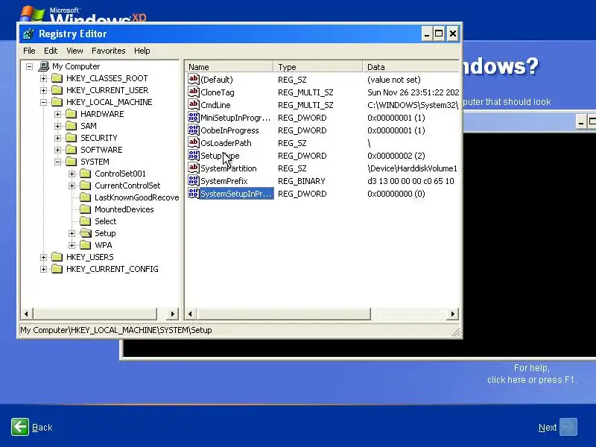The height and width of the screenshot is (447, 596).
Task: Open the File menu
Action: pyautogui.click(x=29, y=51)
